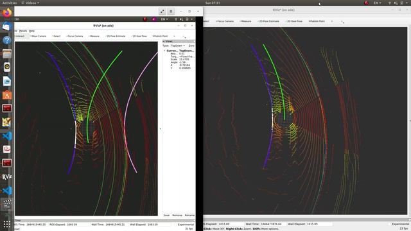Open the Help menu in left RViz

point(31,31)
